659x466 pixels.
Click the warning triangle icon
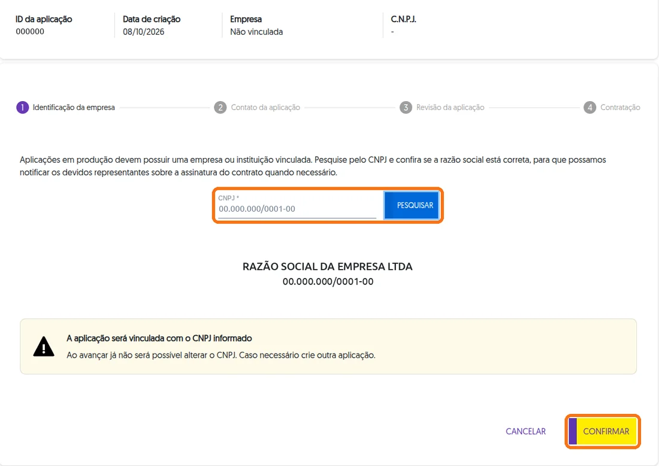pos(44,346)
